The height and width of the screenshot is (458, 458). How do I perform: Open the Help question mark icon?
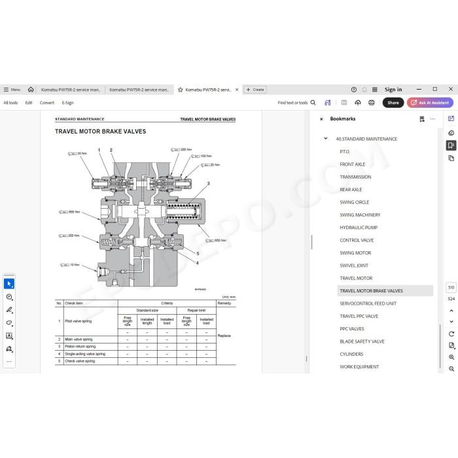[354, 90]
